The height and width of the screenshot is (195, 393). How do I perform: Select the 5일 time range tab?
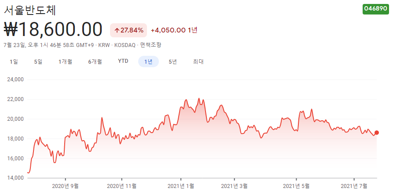pos(38,61)
